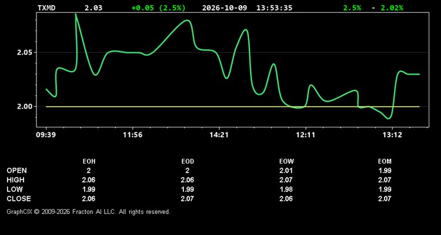
Task: Click the +0.05 (2.5%) change indicator
Action: [x=158, y=8]
